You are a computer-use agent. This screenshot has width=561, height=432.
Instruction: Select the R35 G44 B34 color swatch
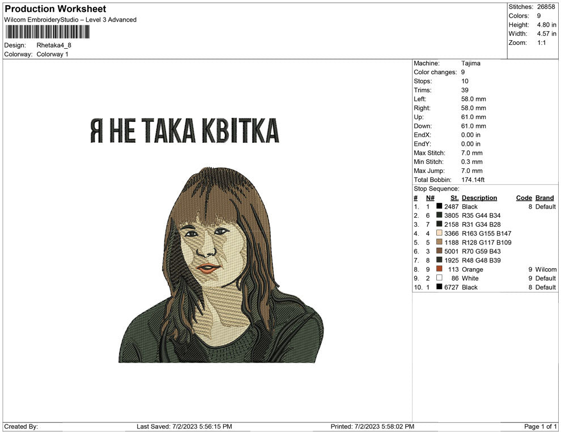click(x=439, y=216)
